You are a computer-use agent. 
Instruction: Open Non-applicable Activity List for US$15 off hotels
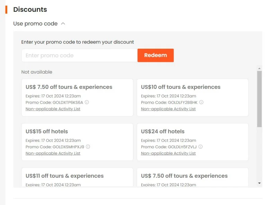[x=53, y=153]
